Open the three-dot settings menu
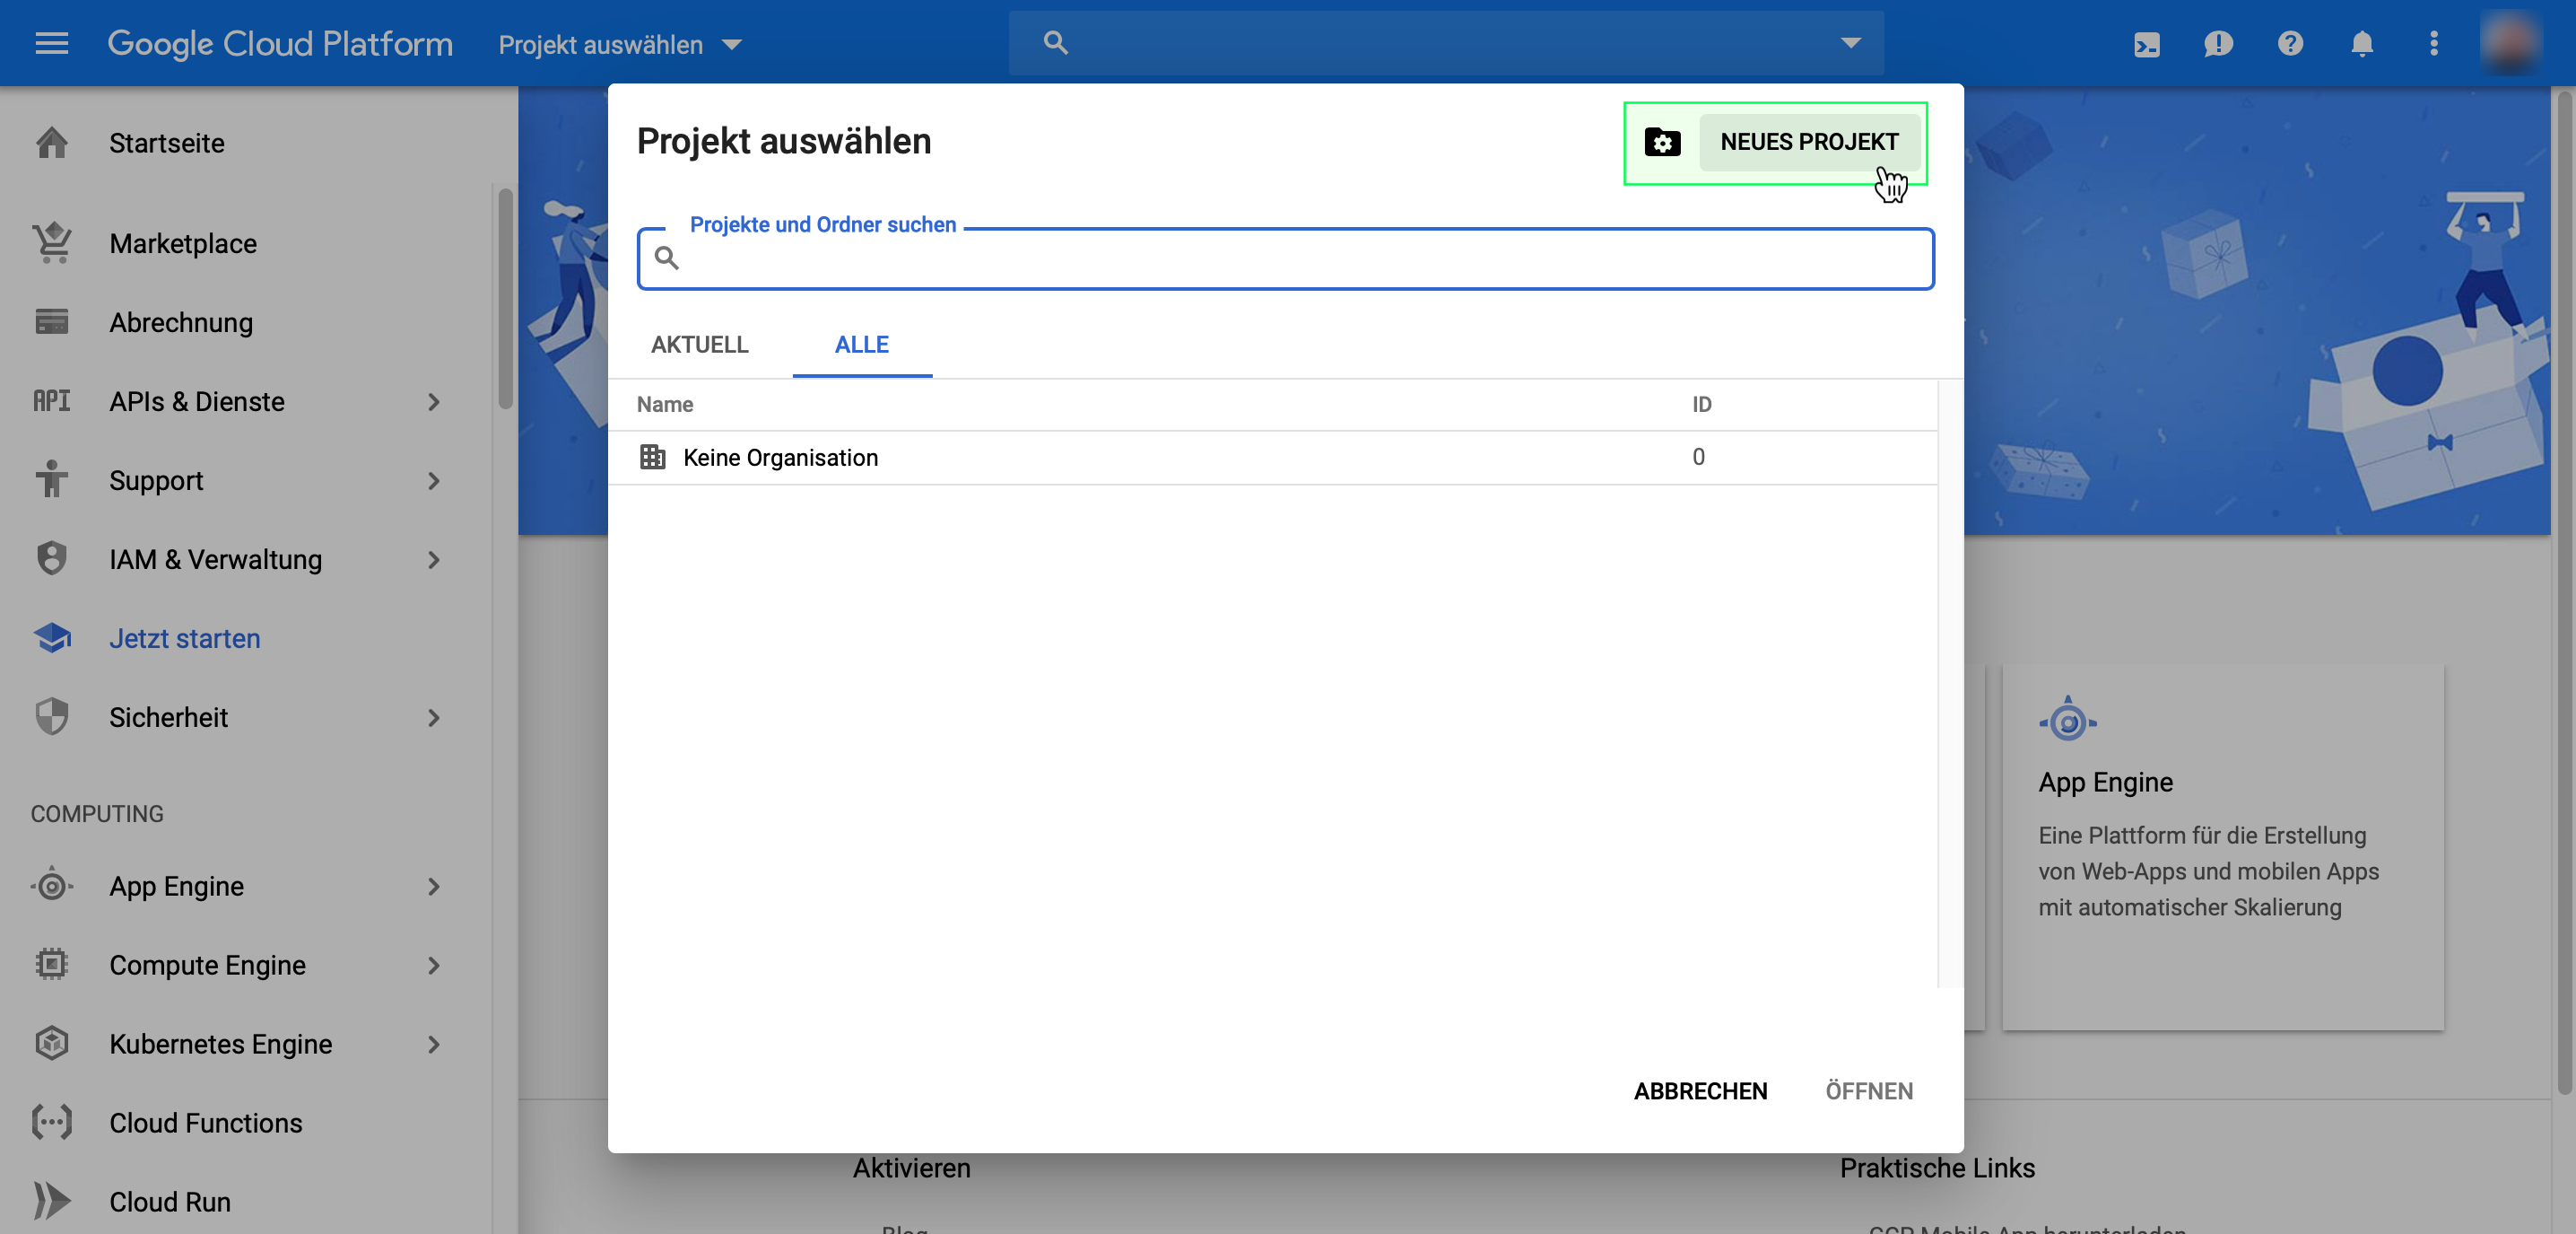The width and height of the screenshot is (2576, 1234). 2434,44
